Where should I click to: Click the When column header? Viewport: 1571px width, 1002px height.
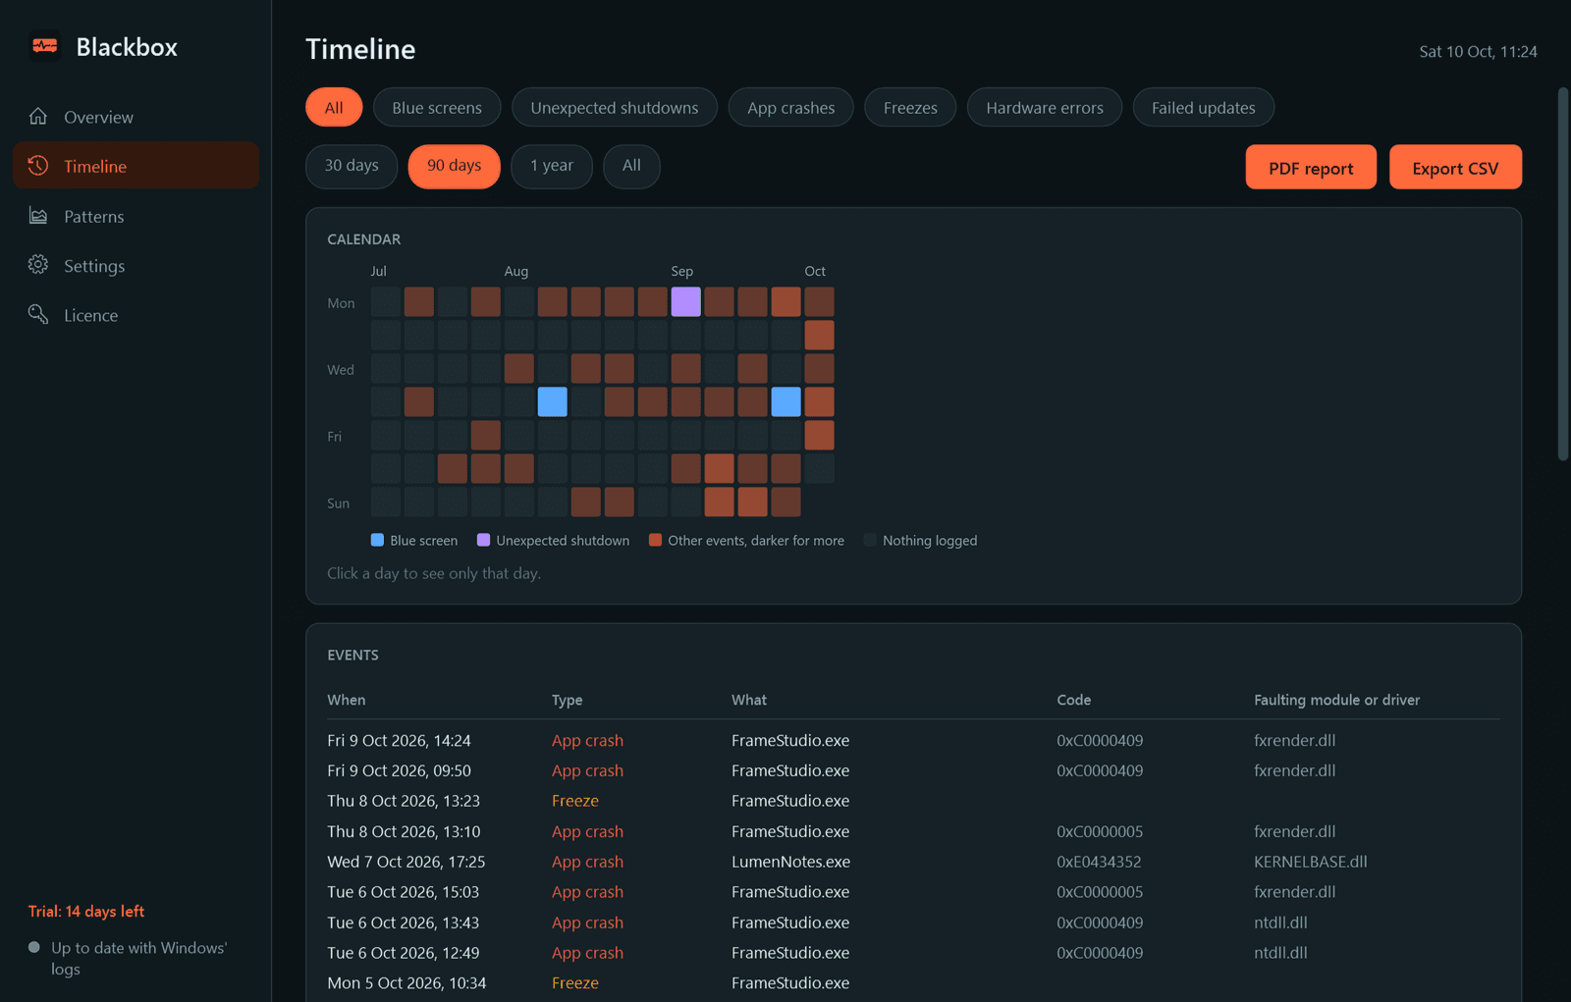click(347, 700)
